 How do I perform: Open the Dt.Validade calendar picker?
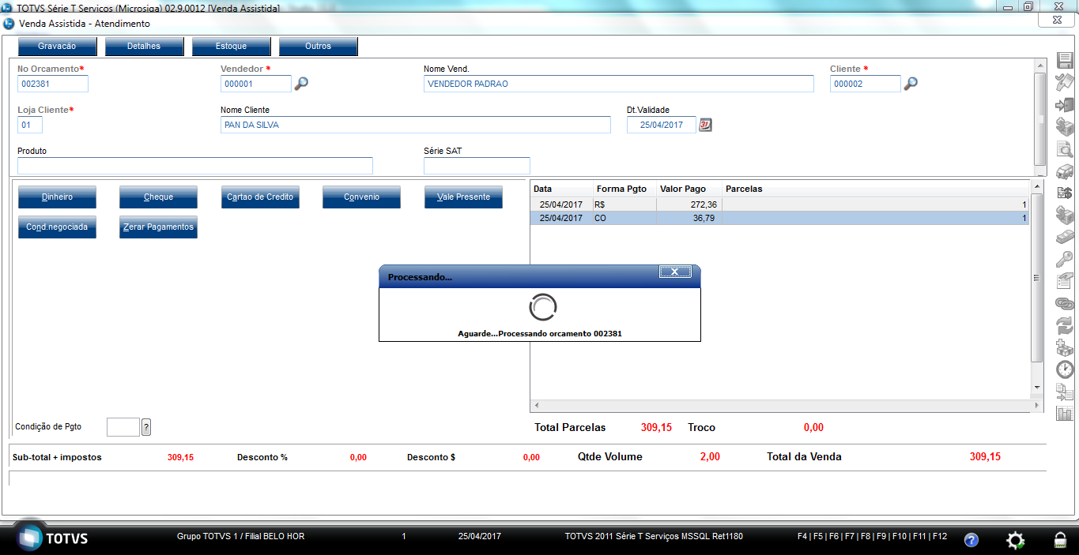[x=706, y=125]
